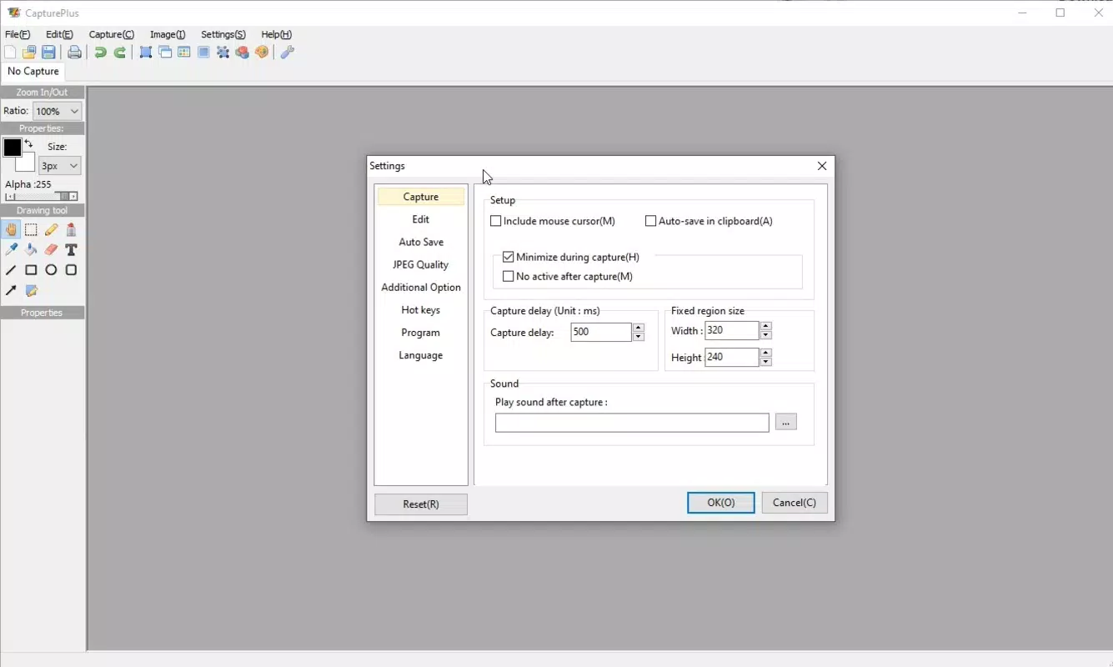Increase the Capture delay value
Viewport: 1113px width, 667px height.
coord(639,328)
